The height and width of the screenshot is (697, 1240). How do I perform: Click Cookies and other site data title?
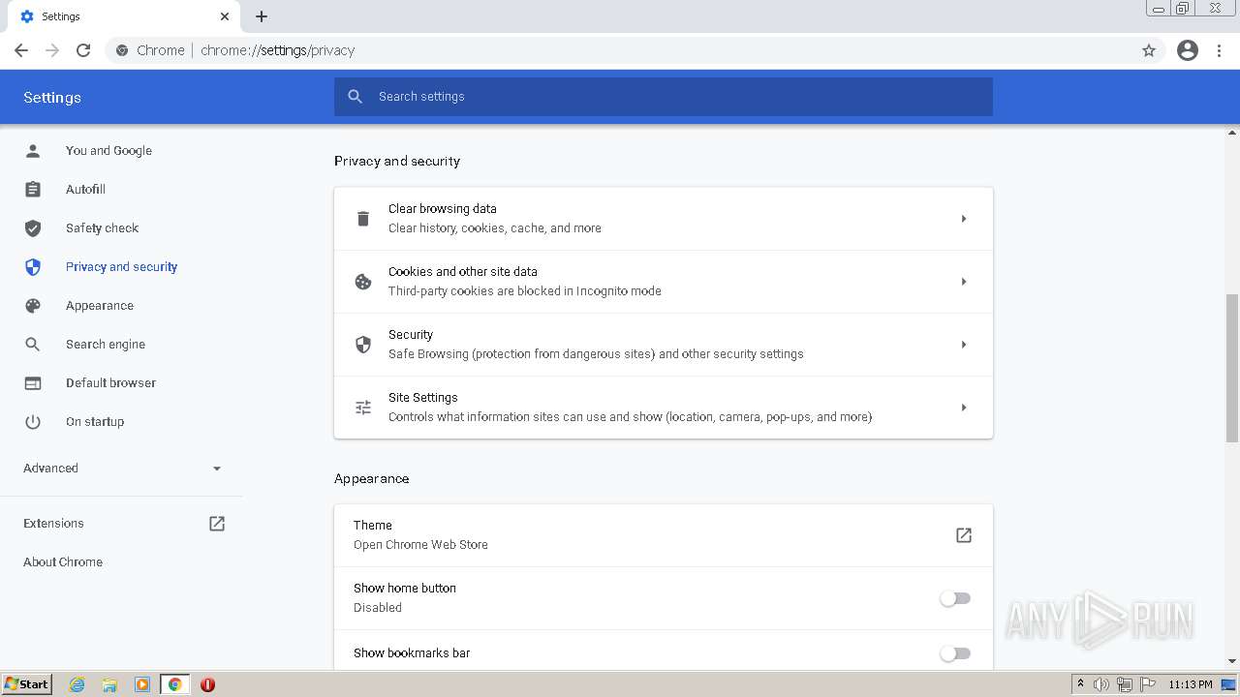(463, 272)
